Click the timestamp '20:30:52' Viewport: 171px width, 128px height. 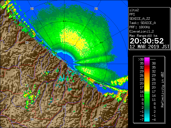point(147,41)
